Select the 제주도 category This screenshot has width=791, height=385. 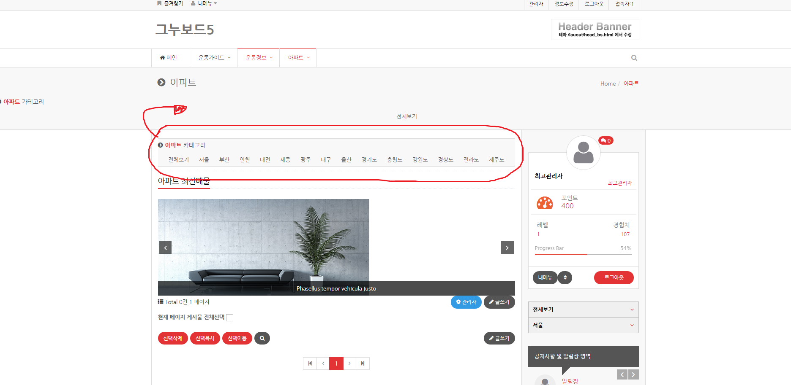(x=496, y=160)
